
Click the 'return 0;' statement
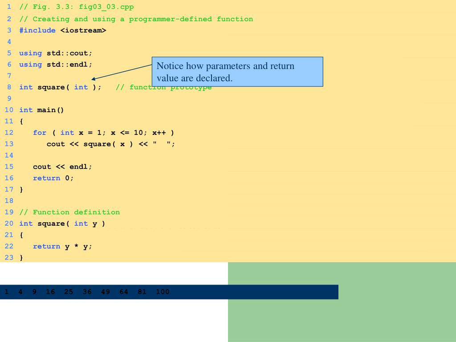click(53, 178)
